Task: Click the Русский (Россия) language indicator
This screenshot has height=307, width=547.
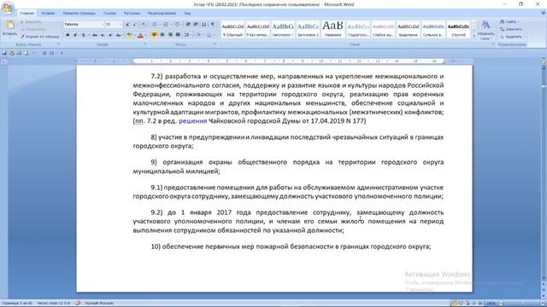Action: click(x=99, y=304)
